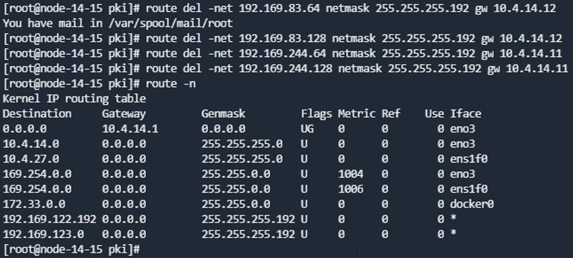Click the 'Iface' column header

coord(466,114)
